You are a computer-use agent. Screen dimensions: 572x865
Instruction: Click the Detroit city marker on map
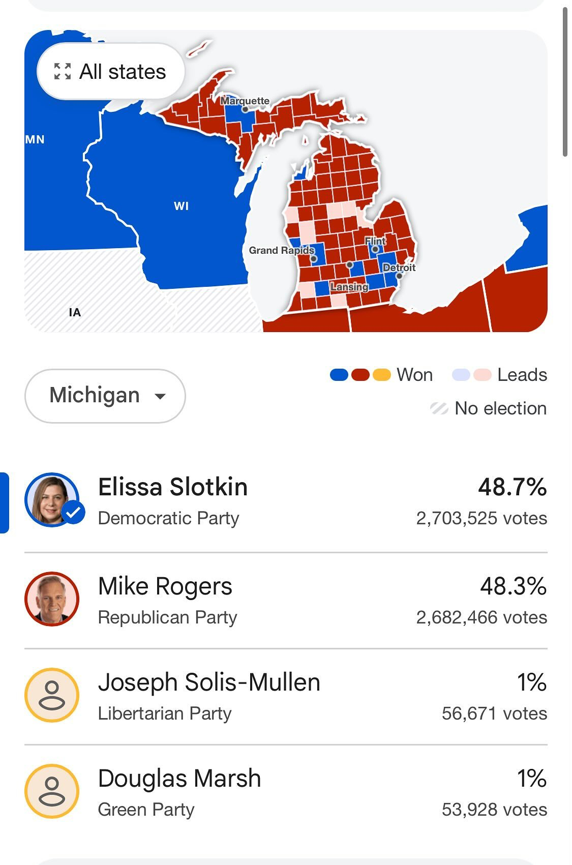(399, 276)
